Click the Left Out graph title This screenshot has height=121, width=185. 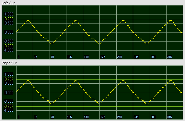click(x=8, y=3)
